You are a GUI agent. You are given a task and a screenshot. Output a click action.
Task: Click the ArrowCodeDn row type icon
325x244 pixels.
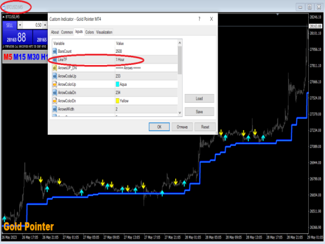pos(55,93)
